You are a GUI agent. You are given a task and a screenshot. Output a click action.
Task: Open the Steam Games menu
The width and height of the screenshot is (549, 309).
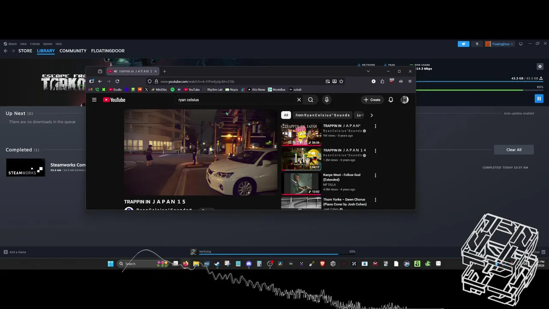point(48,44)
